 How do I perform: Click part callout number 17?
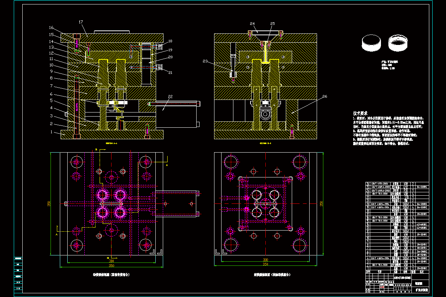(x=81, y=22)
